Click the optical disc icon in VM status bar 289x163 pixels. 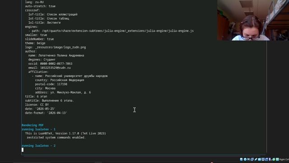[245, 159]
